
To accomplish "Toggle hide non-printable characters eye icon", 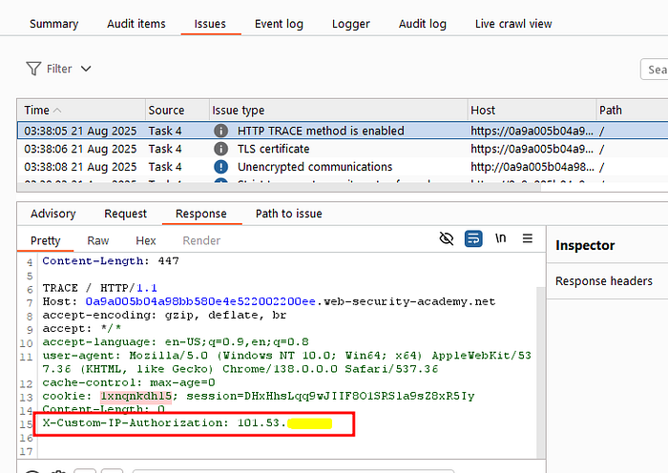I will (446, 238).
